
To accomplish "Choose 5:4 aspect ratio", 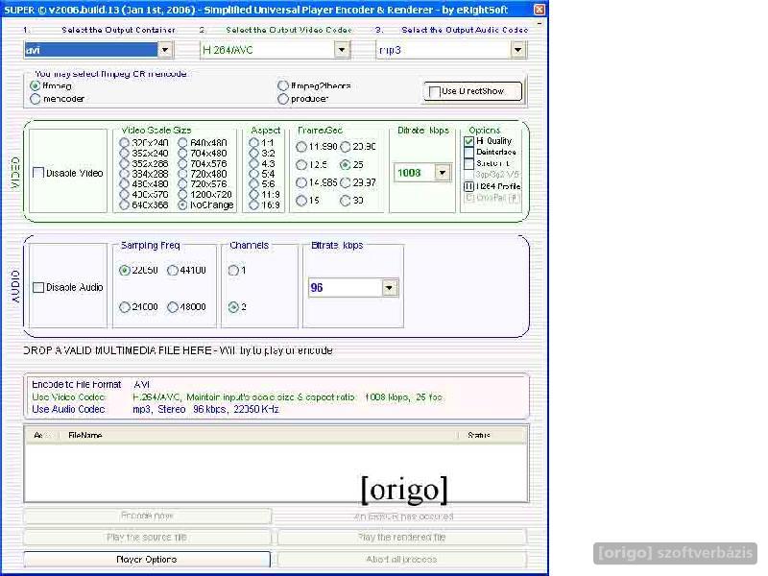I will pyautogui.click(x=253, y=174).
